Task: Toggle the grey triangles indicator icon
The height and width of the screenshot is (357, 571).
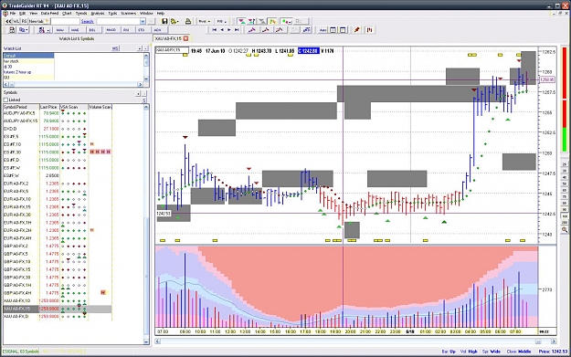Action: click(262, 22)
